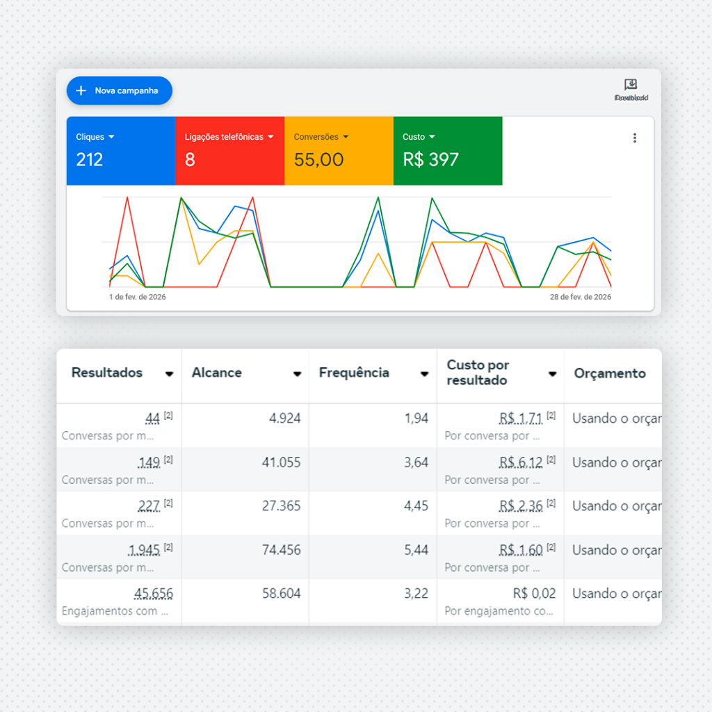Click the Nova campanha button
Viewport: 712px width, 712px height.
tap(119, 90)
